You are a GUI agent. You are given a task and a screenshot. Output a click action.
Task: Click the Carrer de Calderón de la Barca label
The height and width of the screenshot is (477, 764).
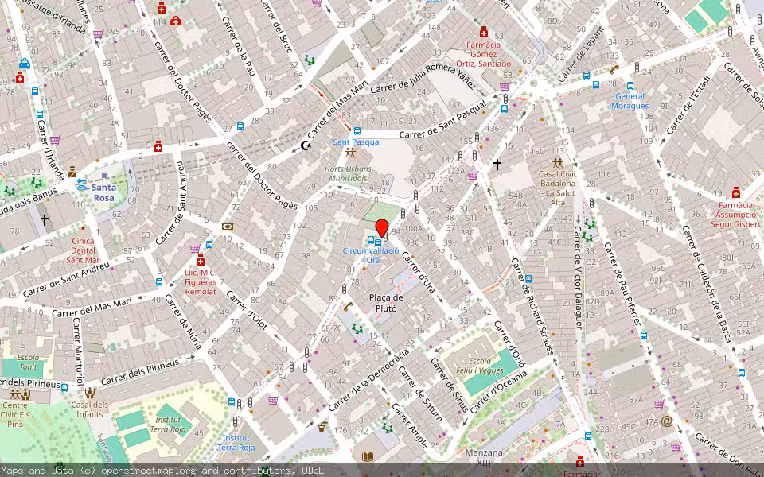[x=707, y=283]
